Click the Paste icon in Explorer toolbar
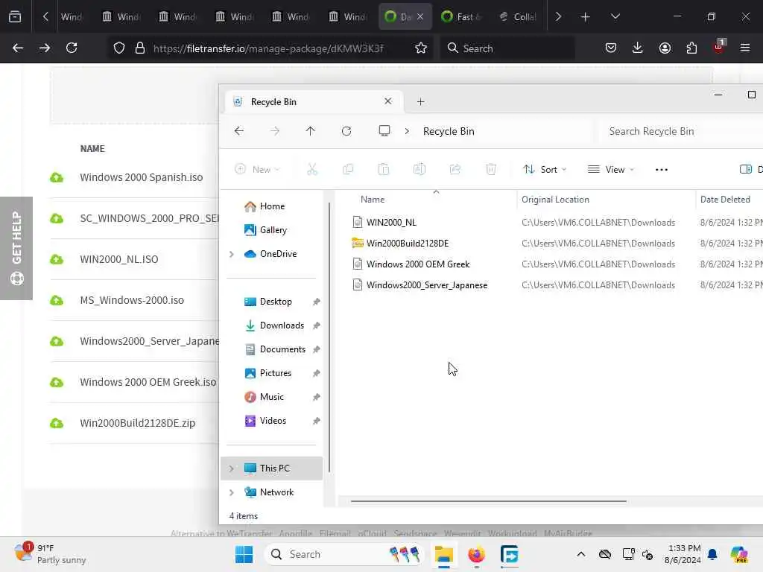This screenshot has height=572, width=763. coord(384,169)
